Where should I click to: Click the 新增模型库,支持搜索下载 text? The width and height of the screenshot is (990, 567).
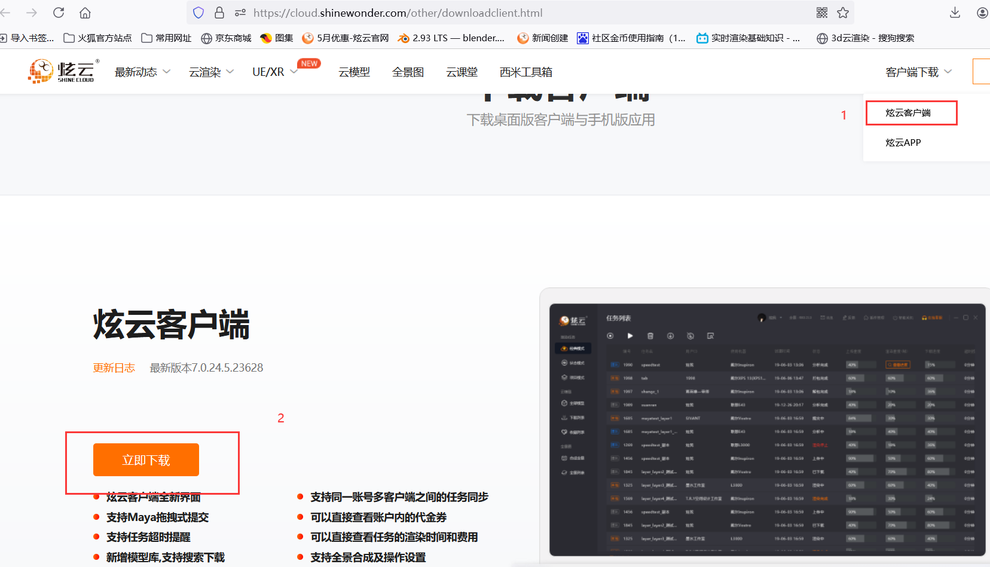tap(166, 557)
